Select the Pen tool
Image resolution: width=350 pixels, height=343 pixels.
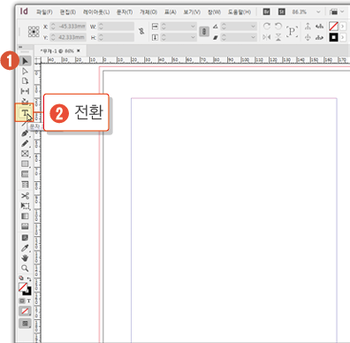[25, 133]
